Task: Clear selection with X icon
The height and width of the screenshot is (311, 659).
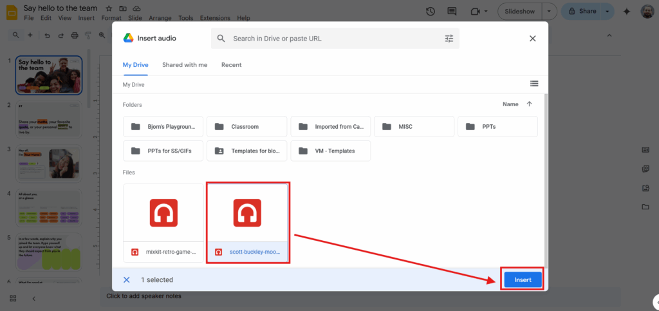Action: point(127,280)
